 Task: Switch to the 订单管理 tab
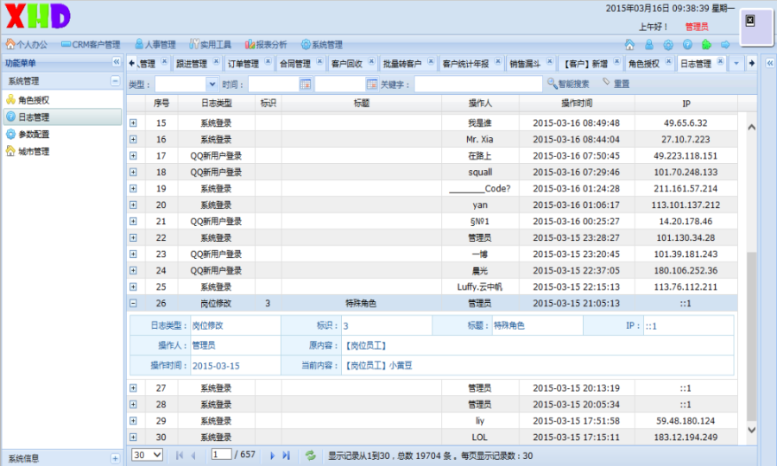click(x=243, y=63)
